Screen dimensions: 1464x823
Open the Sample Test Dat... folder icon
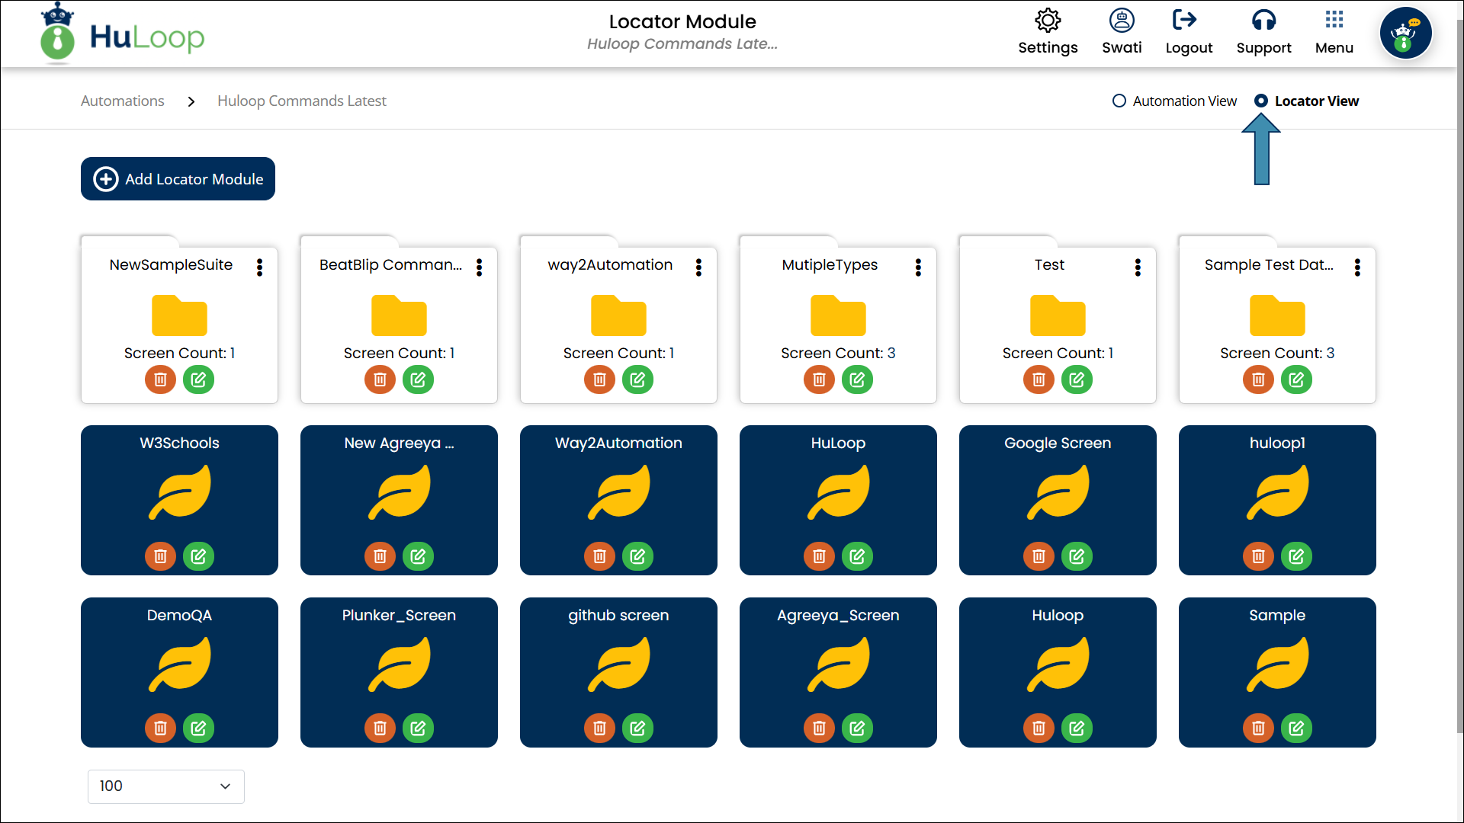(x=1277, y=315)
